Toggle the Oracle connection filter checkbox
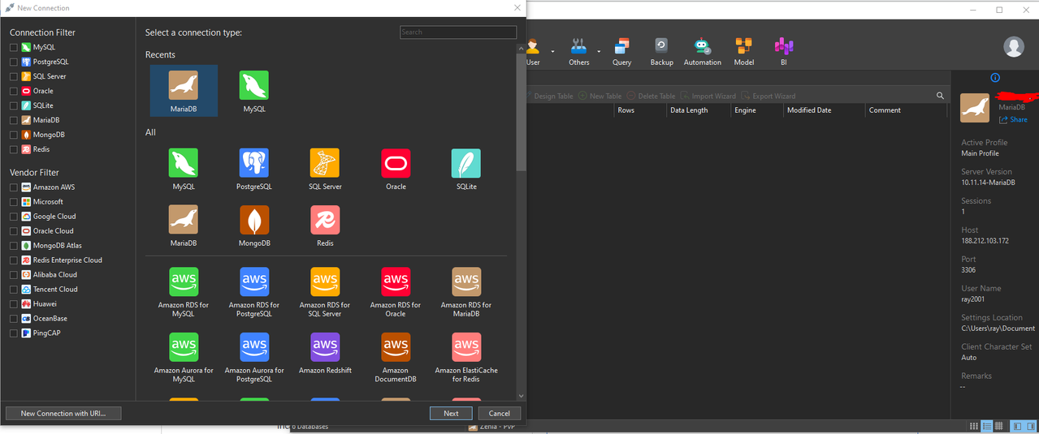Screen dimensions: 1039x434 pyautogui.click(x=13, y=91)
